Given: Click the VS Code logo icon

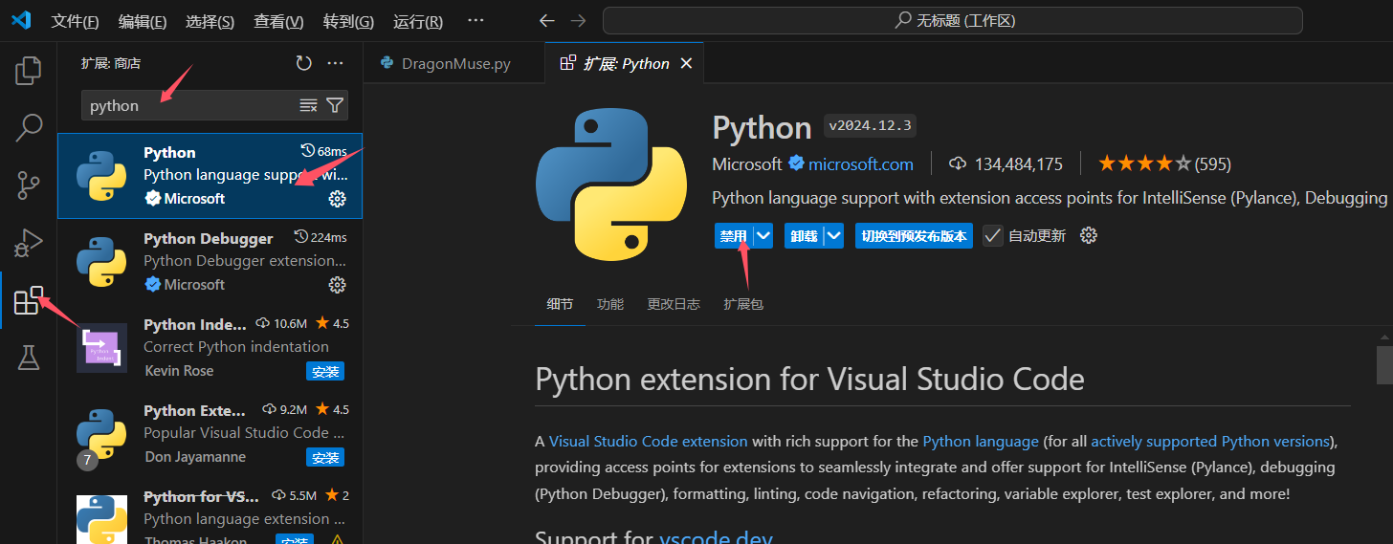Looking at the screenshot, I should (21, 20).
